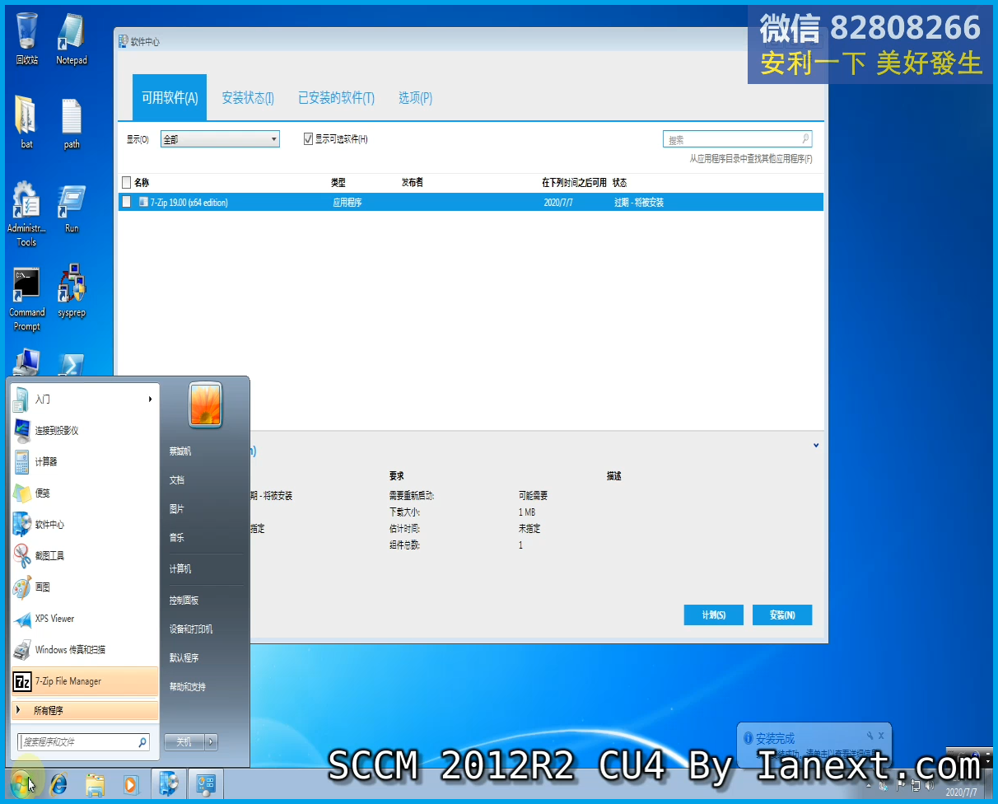Select the path file on the desktop
This screenshot has width=998, height=804.
(72, 122)
